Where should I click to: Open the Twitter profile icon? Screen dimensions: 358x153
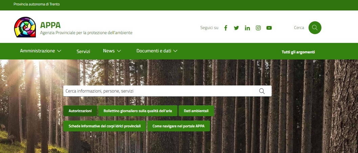pos(236,28)
